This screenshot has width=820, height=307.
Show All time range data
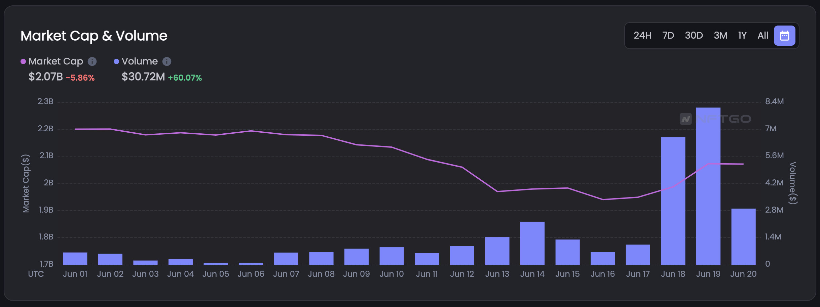pyautogui.click(x=763, y=36)
